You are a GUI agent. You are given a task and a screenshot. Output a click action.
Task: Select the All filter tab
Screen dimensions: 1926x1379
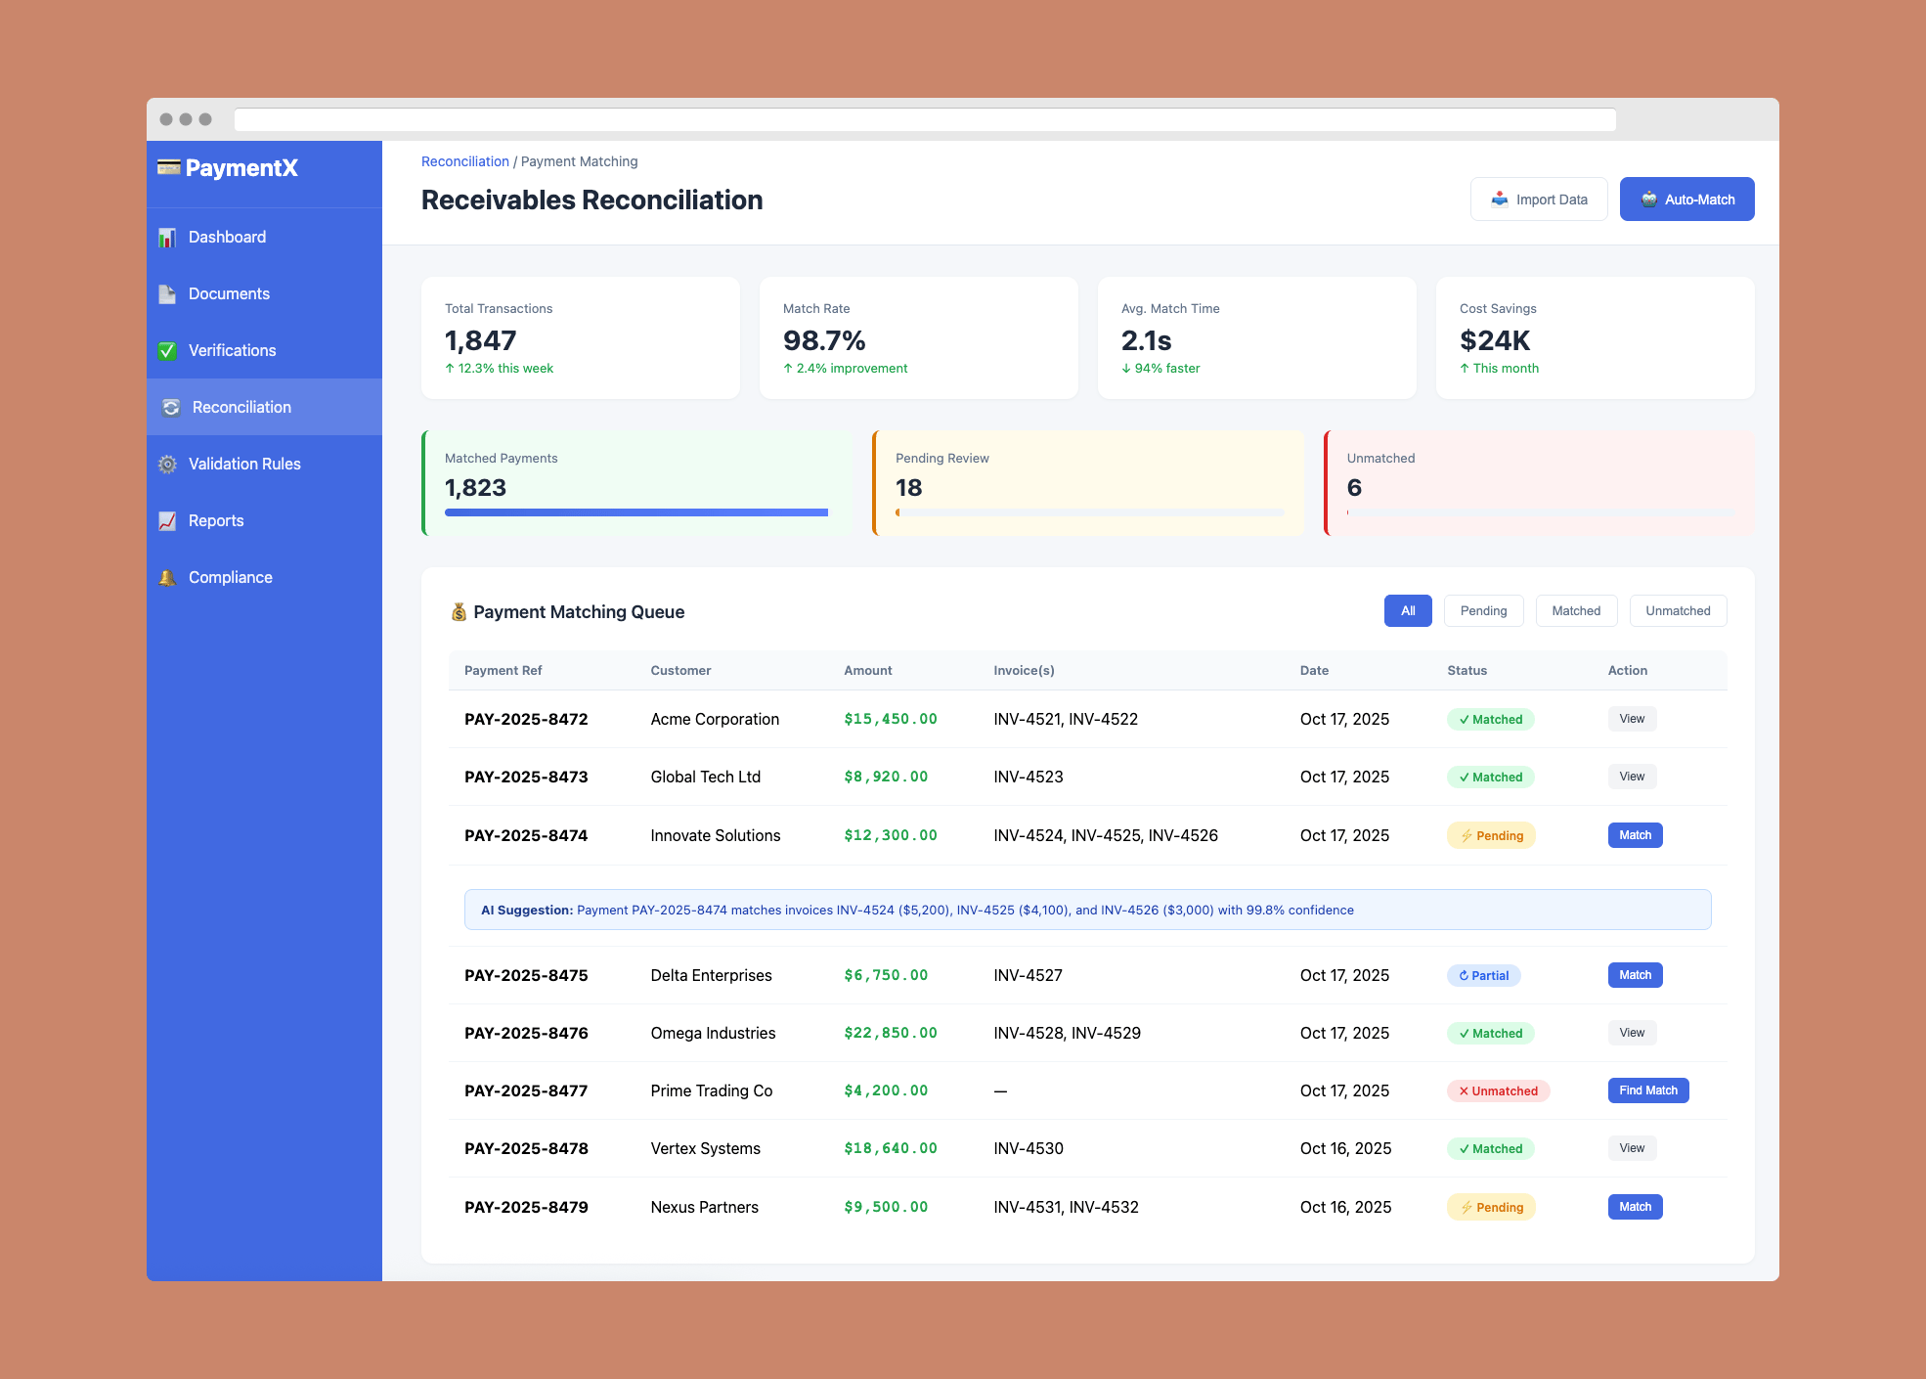pyautogui.click(x=1408, y=611)
